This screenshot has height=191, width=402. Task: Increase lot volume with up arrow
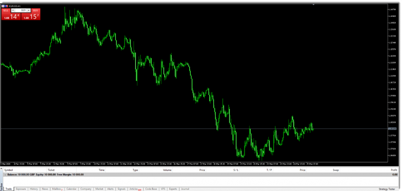[x=29, y=10]
